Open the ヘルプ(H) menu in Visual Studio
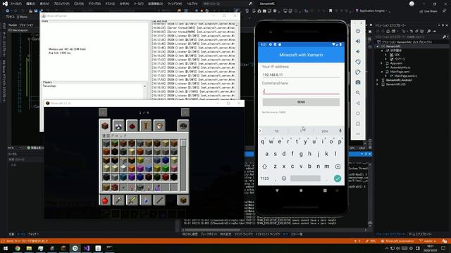Viewport: 451px width, 253px height. click(192, 4)
